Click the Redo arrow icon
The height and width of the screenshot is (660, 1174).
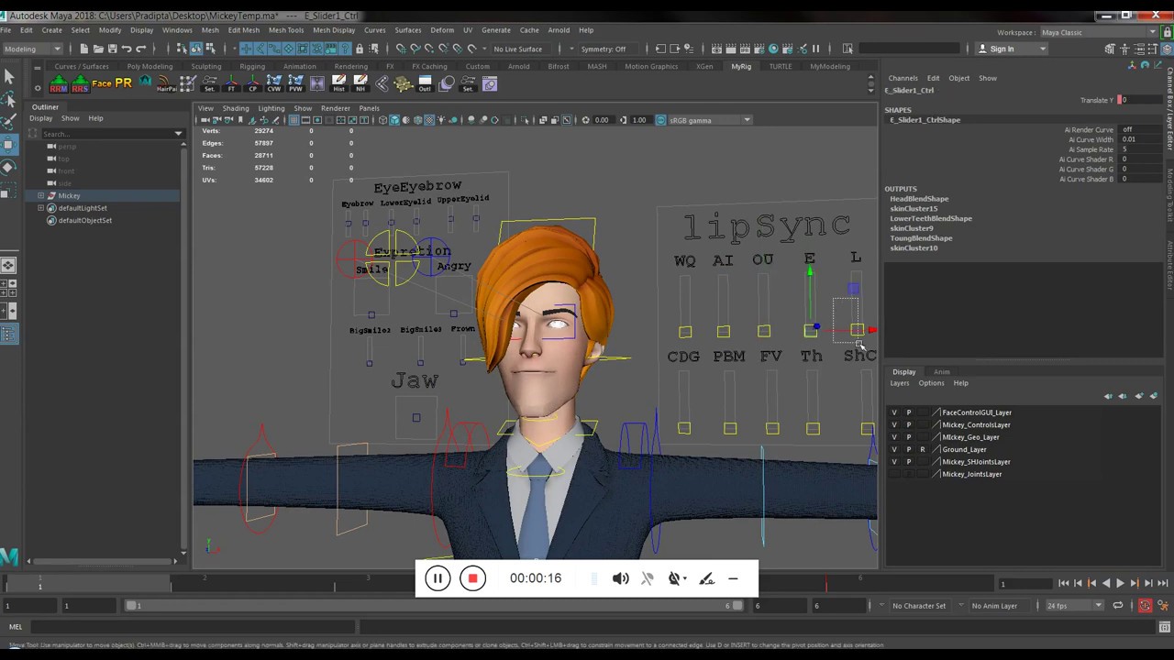coord(140,49)
